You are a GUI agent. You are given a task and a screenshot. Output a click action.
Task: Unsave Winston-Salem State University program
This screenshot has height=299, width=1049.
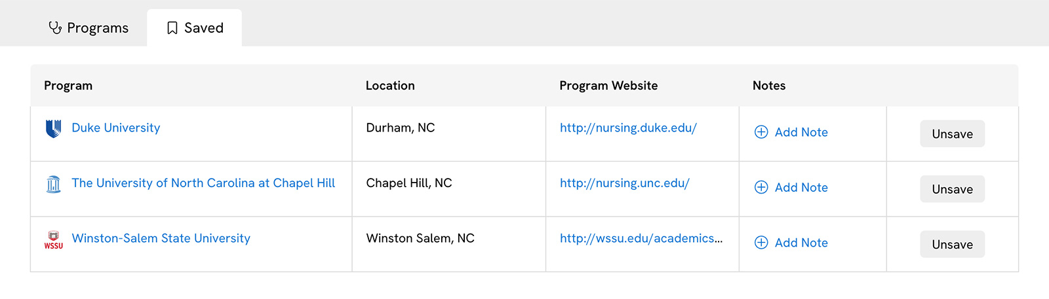[x=952, y=244]
